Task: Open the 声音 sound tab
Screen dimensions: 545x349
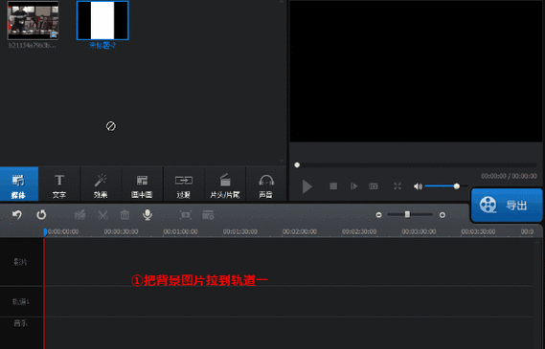Action: pyautogui.click(x=266, y=185)
